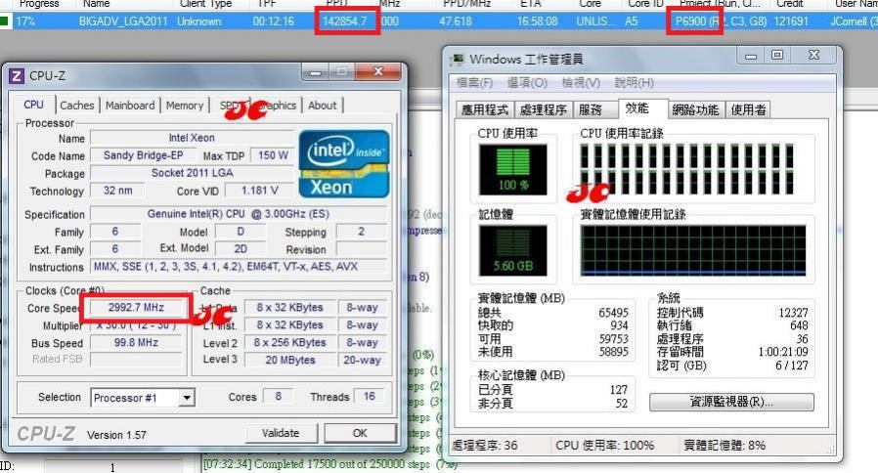Click the 總共 65495 memory value
878x473 pixels.
613,313
